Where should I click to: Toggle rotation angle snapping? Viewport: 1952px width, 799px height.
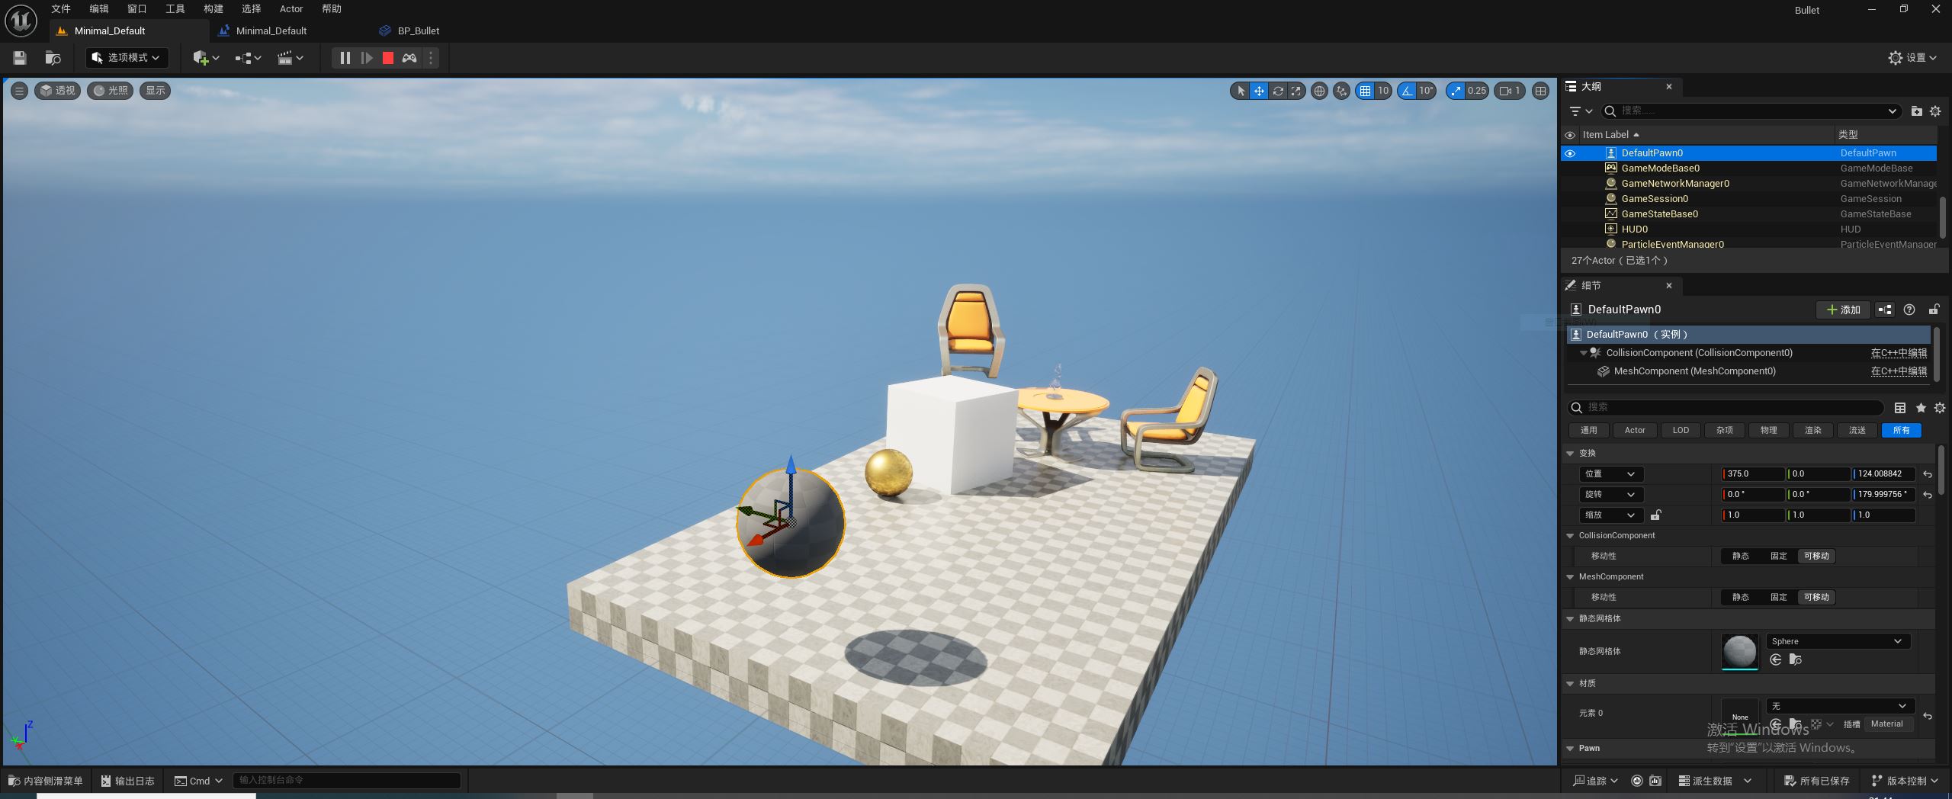coord(1407,91)
